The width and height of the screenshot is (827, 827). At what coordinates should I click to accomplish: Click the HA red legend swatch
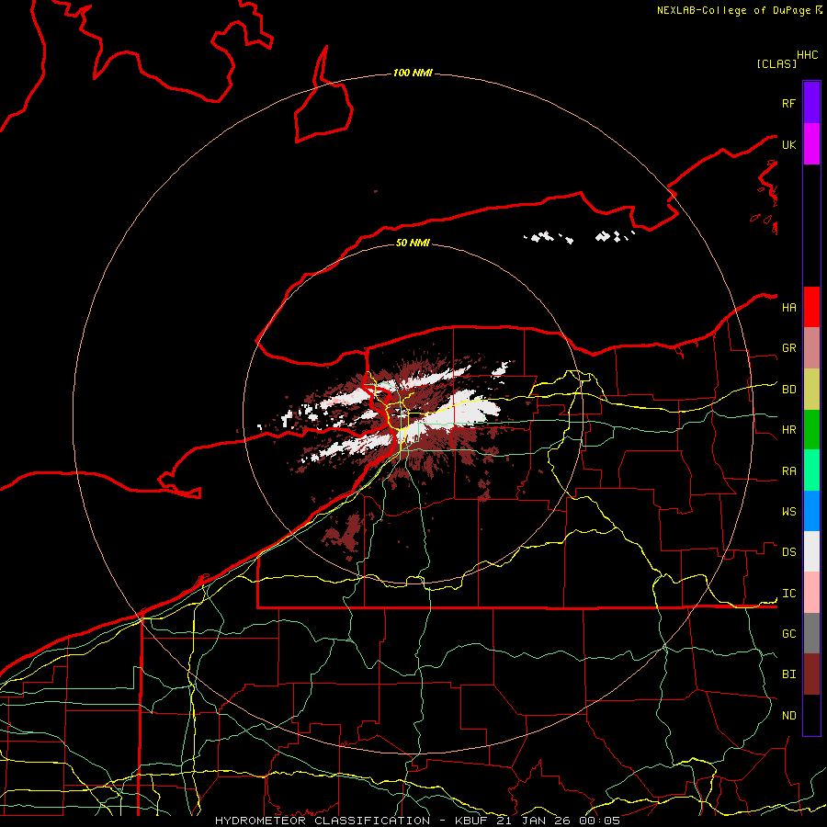coord(811,307)
